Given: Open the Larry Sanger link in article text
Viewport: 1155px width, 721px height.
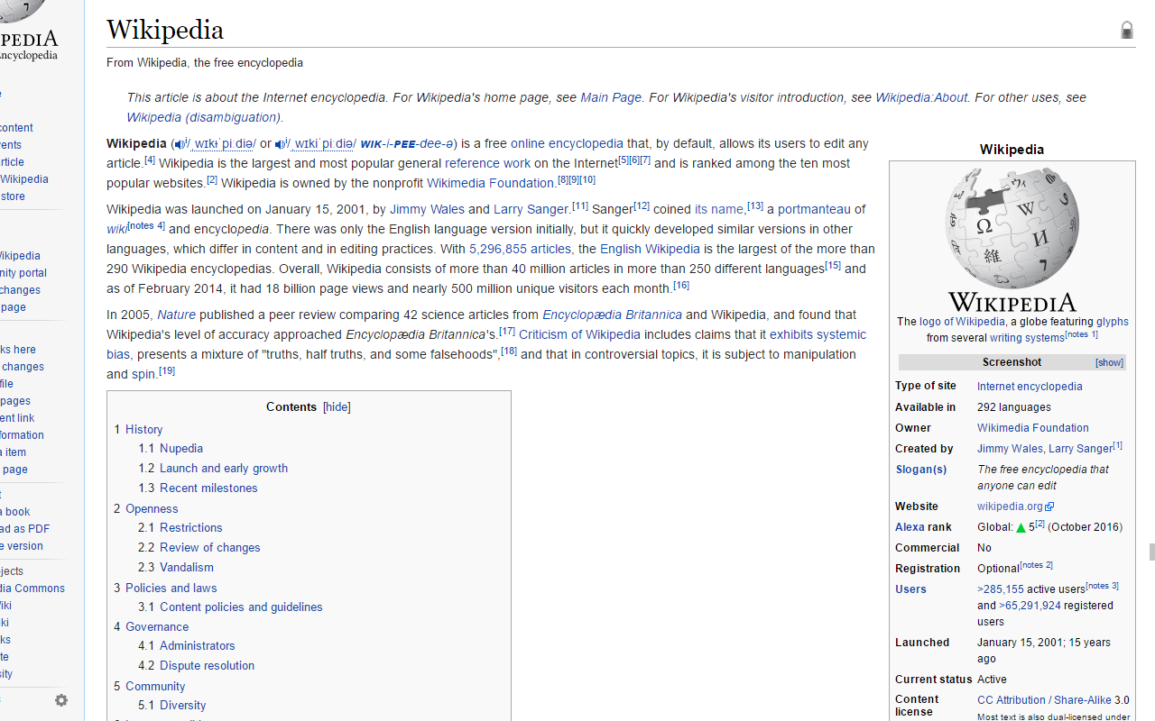Looking at the screenshot, I should coord(531,209).
